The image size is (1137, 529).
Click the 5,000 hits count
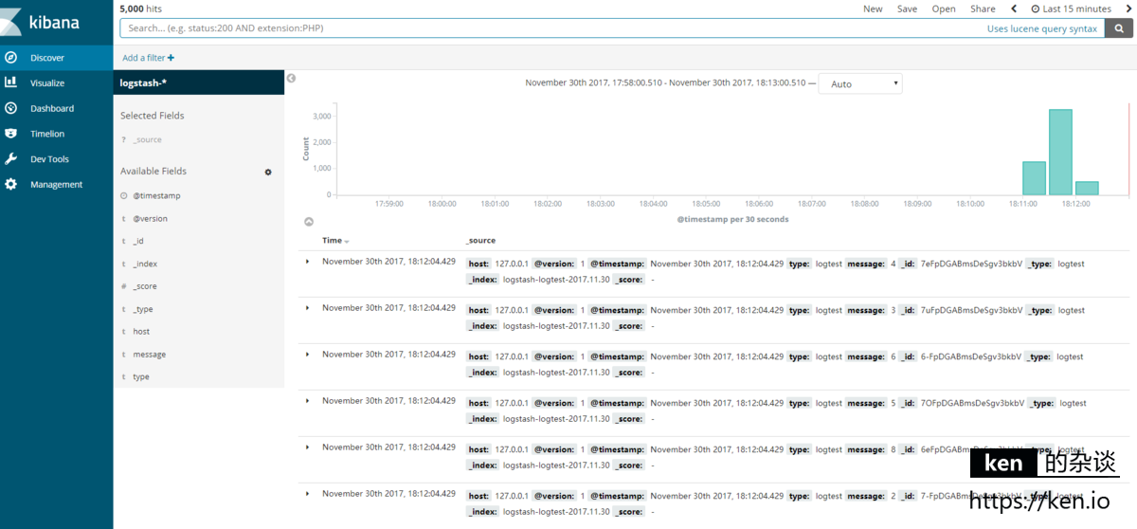click(x=140, y=9)
